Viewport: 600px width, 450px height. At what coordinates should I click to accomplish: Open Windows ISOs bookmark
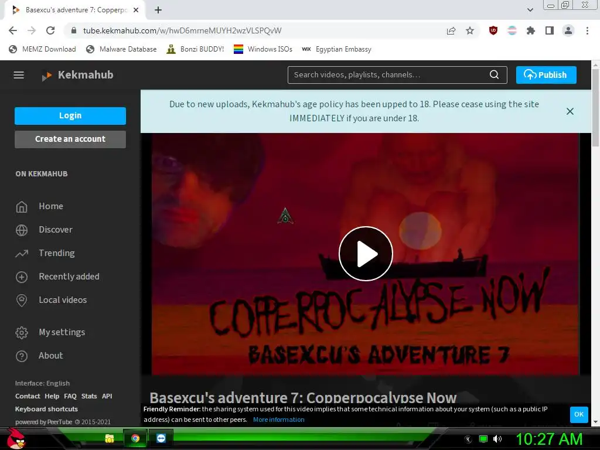(x=263, y=49)
